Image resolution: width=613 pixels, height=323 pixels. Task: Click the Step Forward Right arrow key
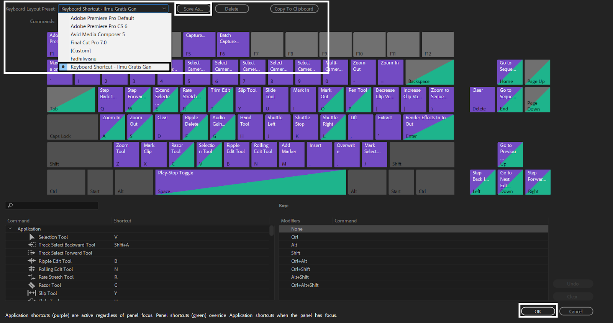(x=538, y=182)
